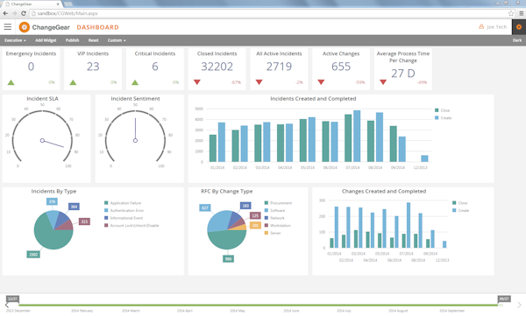This screenshot has height=316, width=526.
Task: Open the orange gear settings icon
Action: coord(519,27)
